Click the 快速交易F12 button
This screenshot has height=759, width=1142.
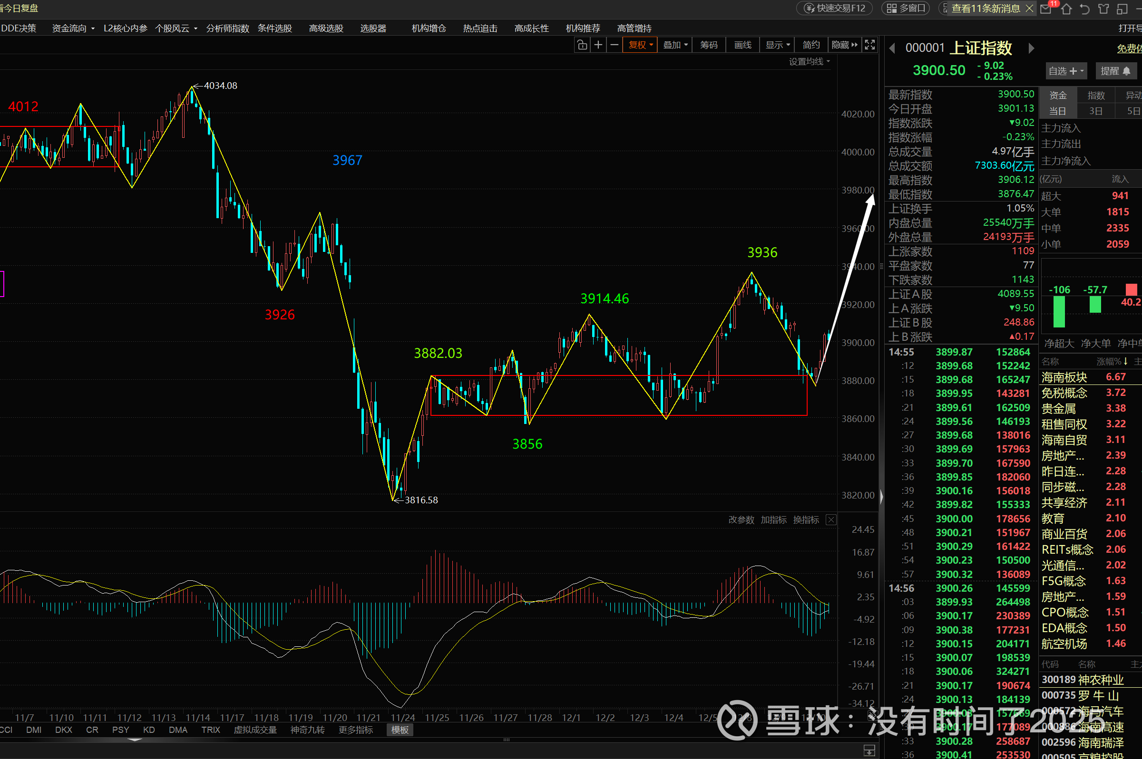tap(834, 8)
